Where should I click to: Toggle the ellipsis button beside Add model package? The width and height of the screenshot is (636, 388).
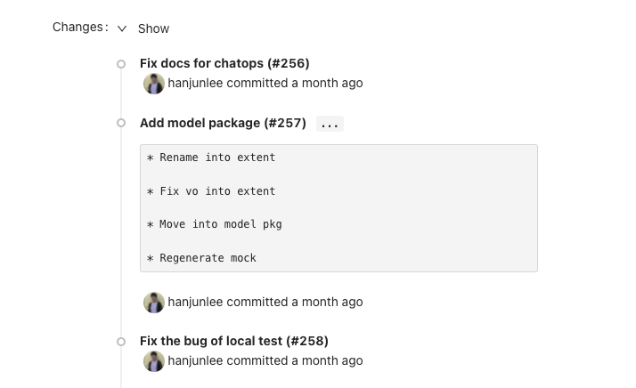(330, 124)
